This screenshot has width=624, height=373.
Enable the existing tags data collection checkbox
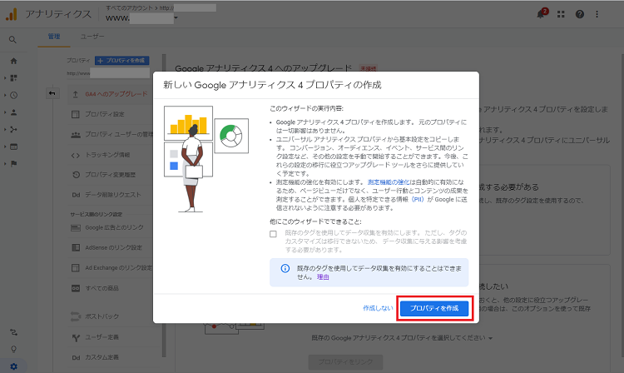[273, 234]
